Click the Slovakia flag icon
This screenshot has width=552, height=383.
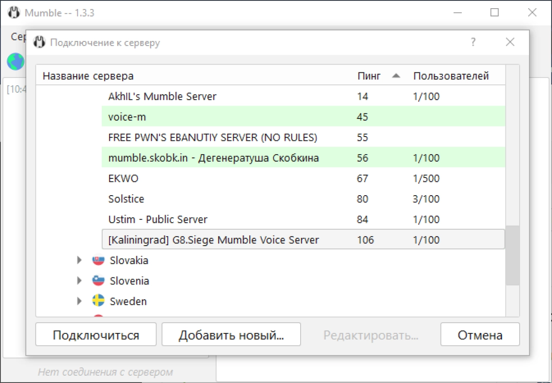98,260
